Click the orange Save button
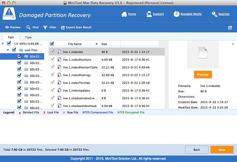Image resolution: width=237 pixels, height=162 pixels. 222,150
